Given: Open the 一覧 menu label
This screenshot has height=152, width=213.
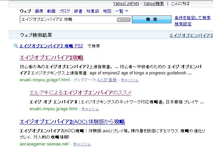Looking at the screenshot, I should point(119,11).
